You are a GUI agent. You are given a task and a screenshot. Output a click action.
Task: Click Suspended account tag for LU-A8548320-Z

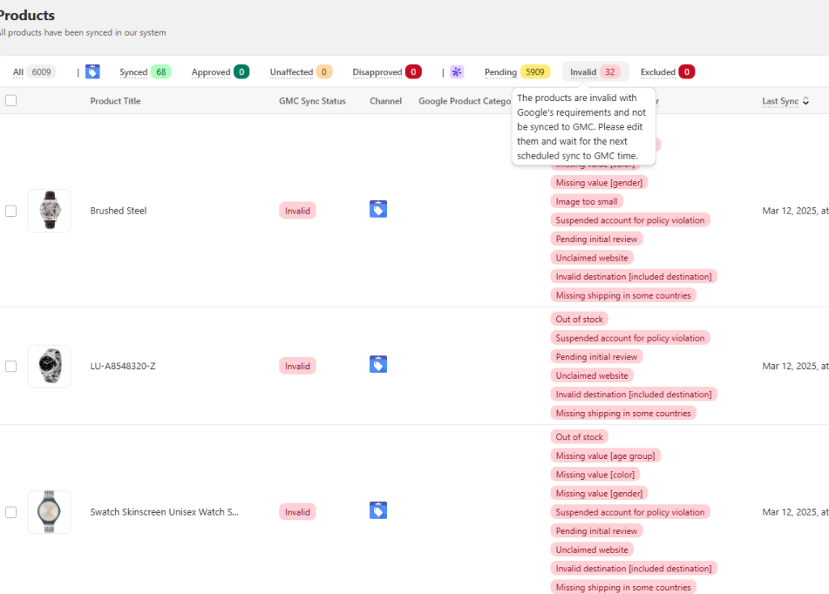[x=630, y=338]
